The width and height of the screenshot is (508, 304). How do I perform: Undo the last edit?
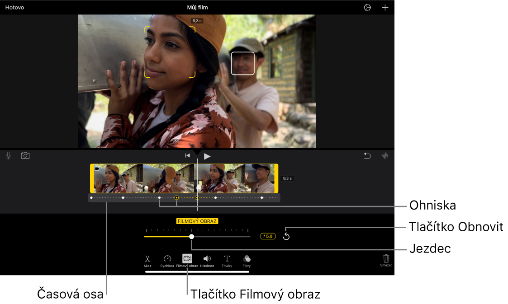[x=367, y=156]
